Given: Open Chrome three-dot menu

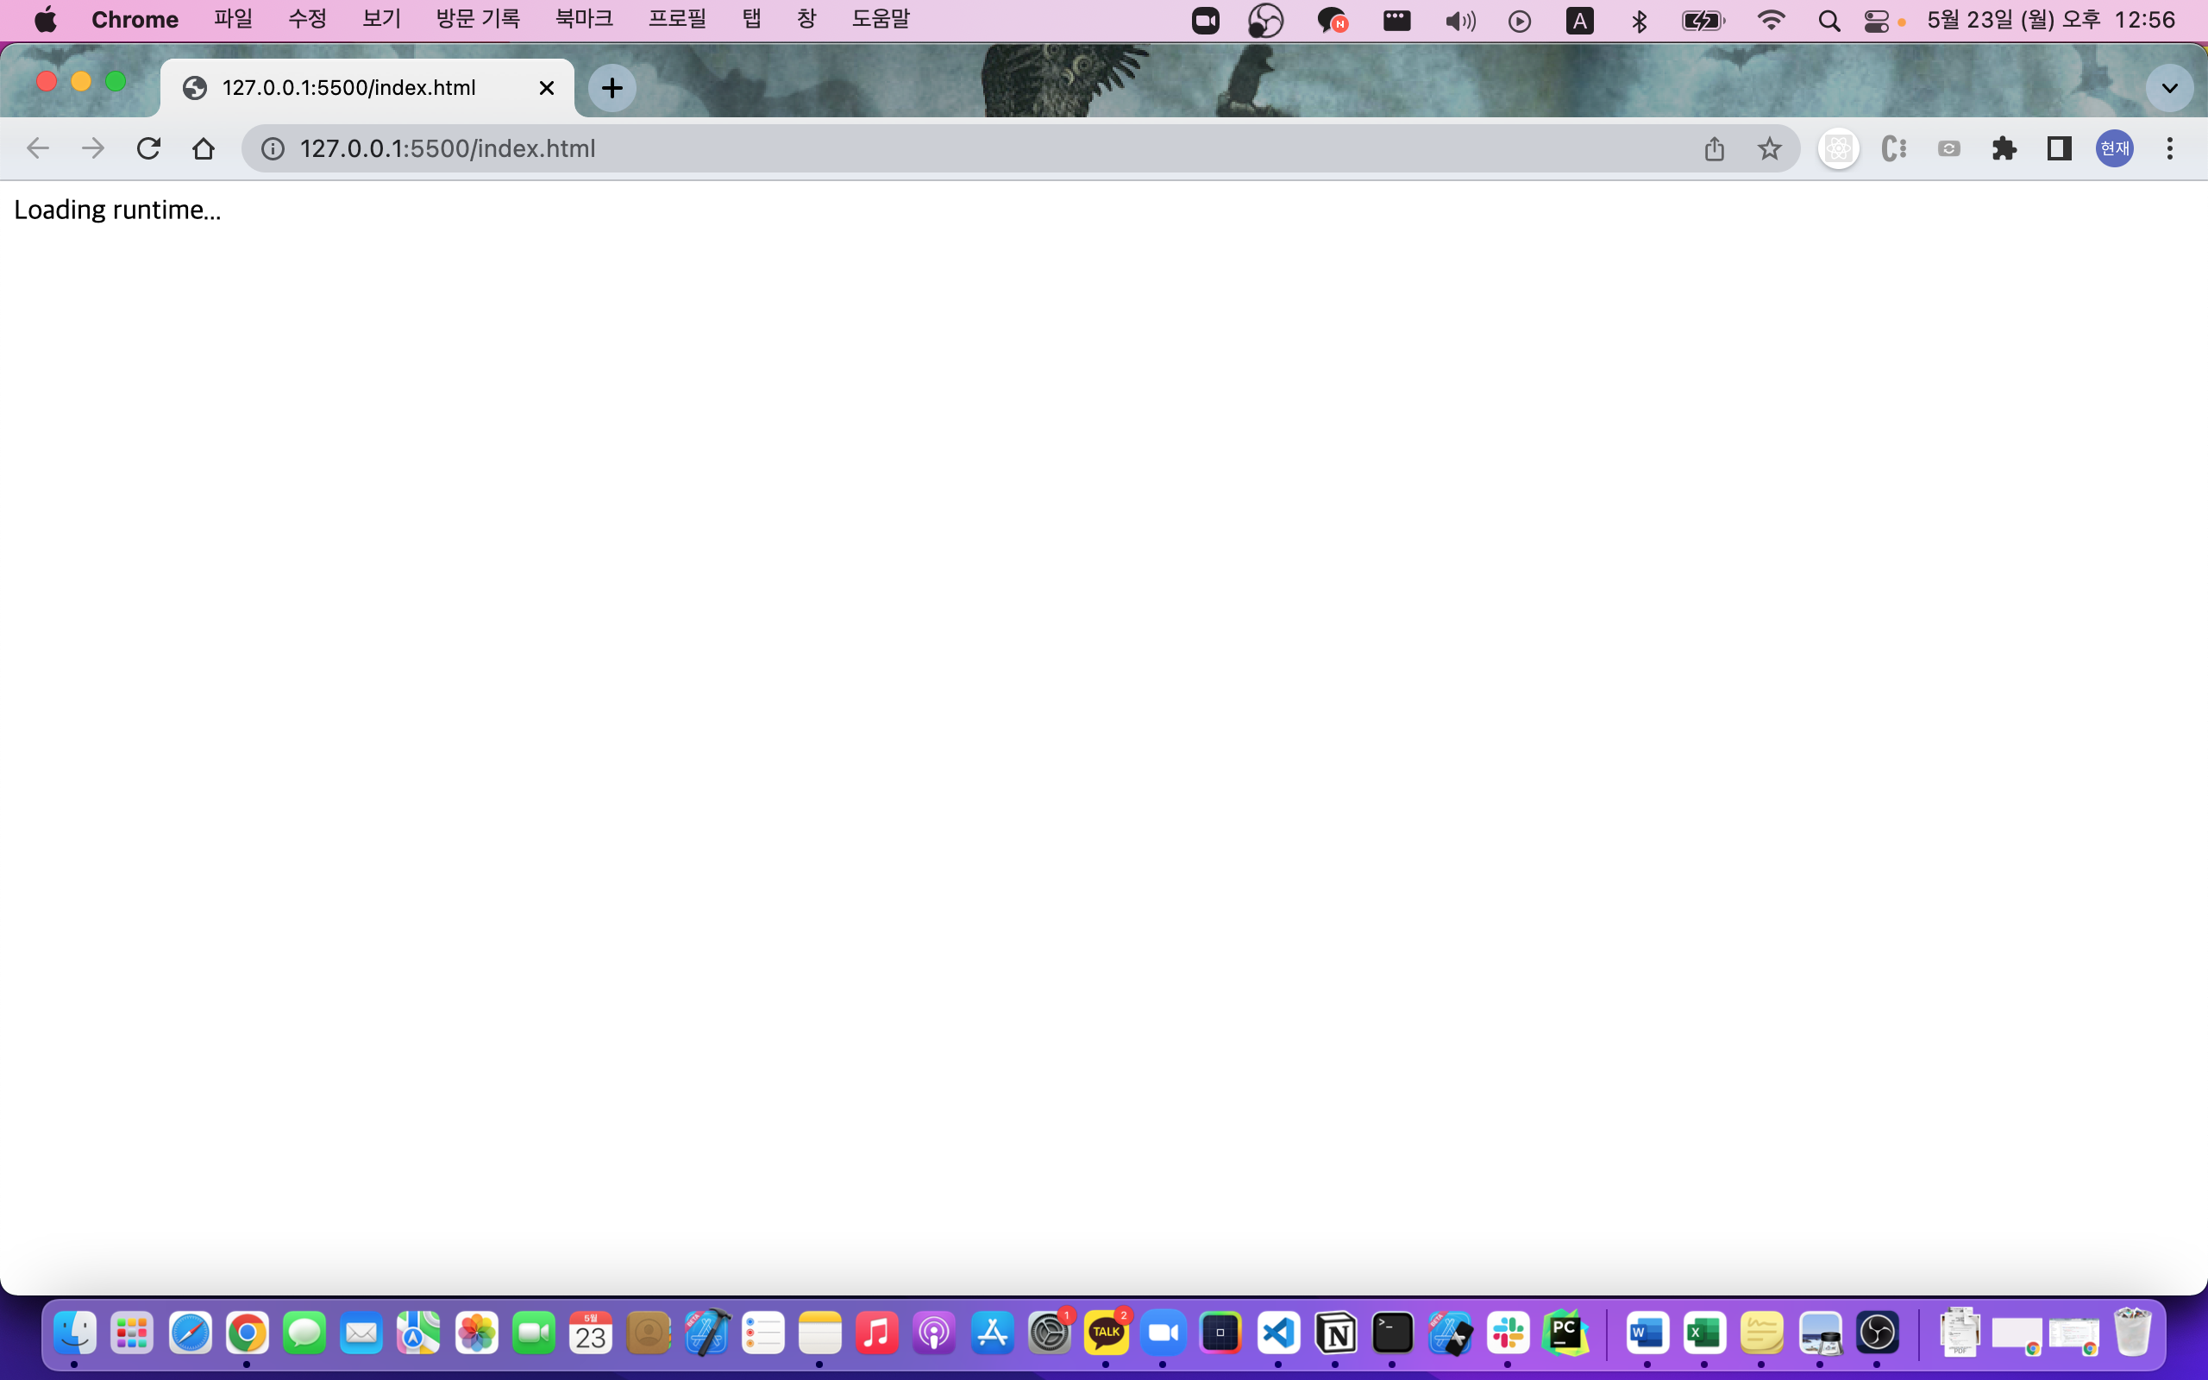Looking at the screenshot, I should pyautogui.click(x=2170, y=147).
